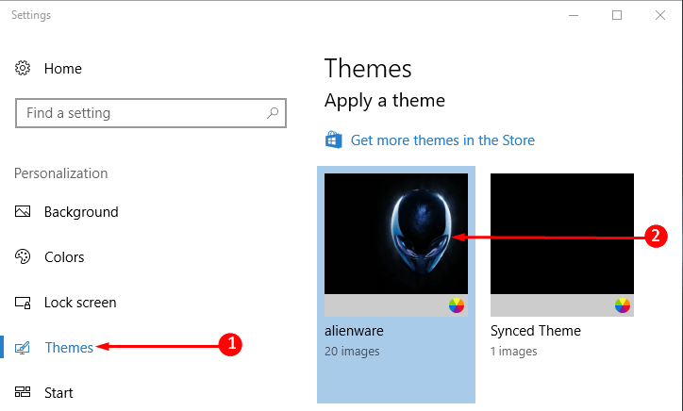This screenshot has height=411, width=683.
Task: Click Synced Theme color wheel
Action: (x=623, y=305)
